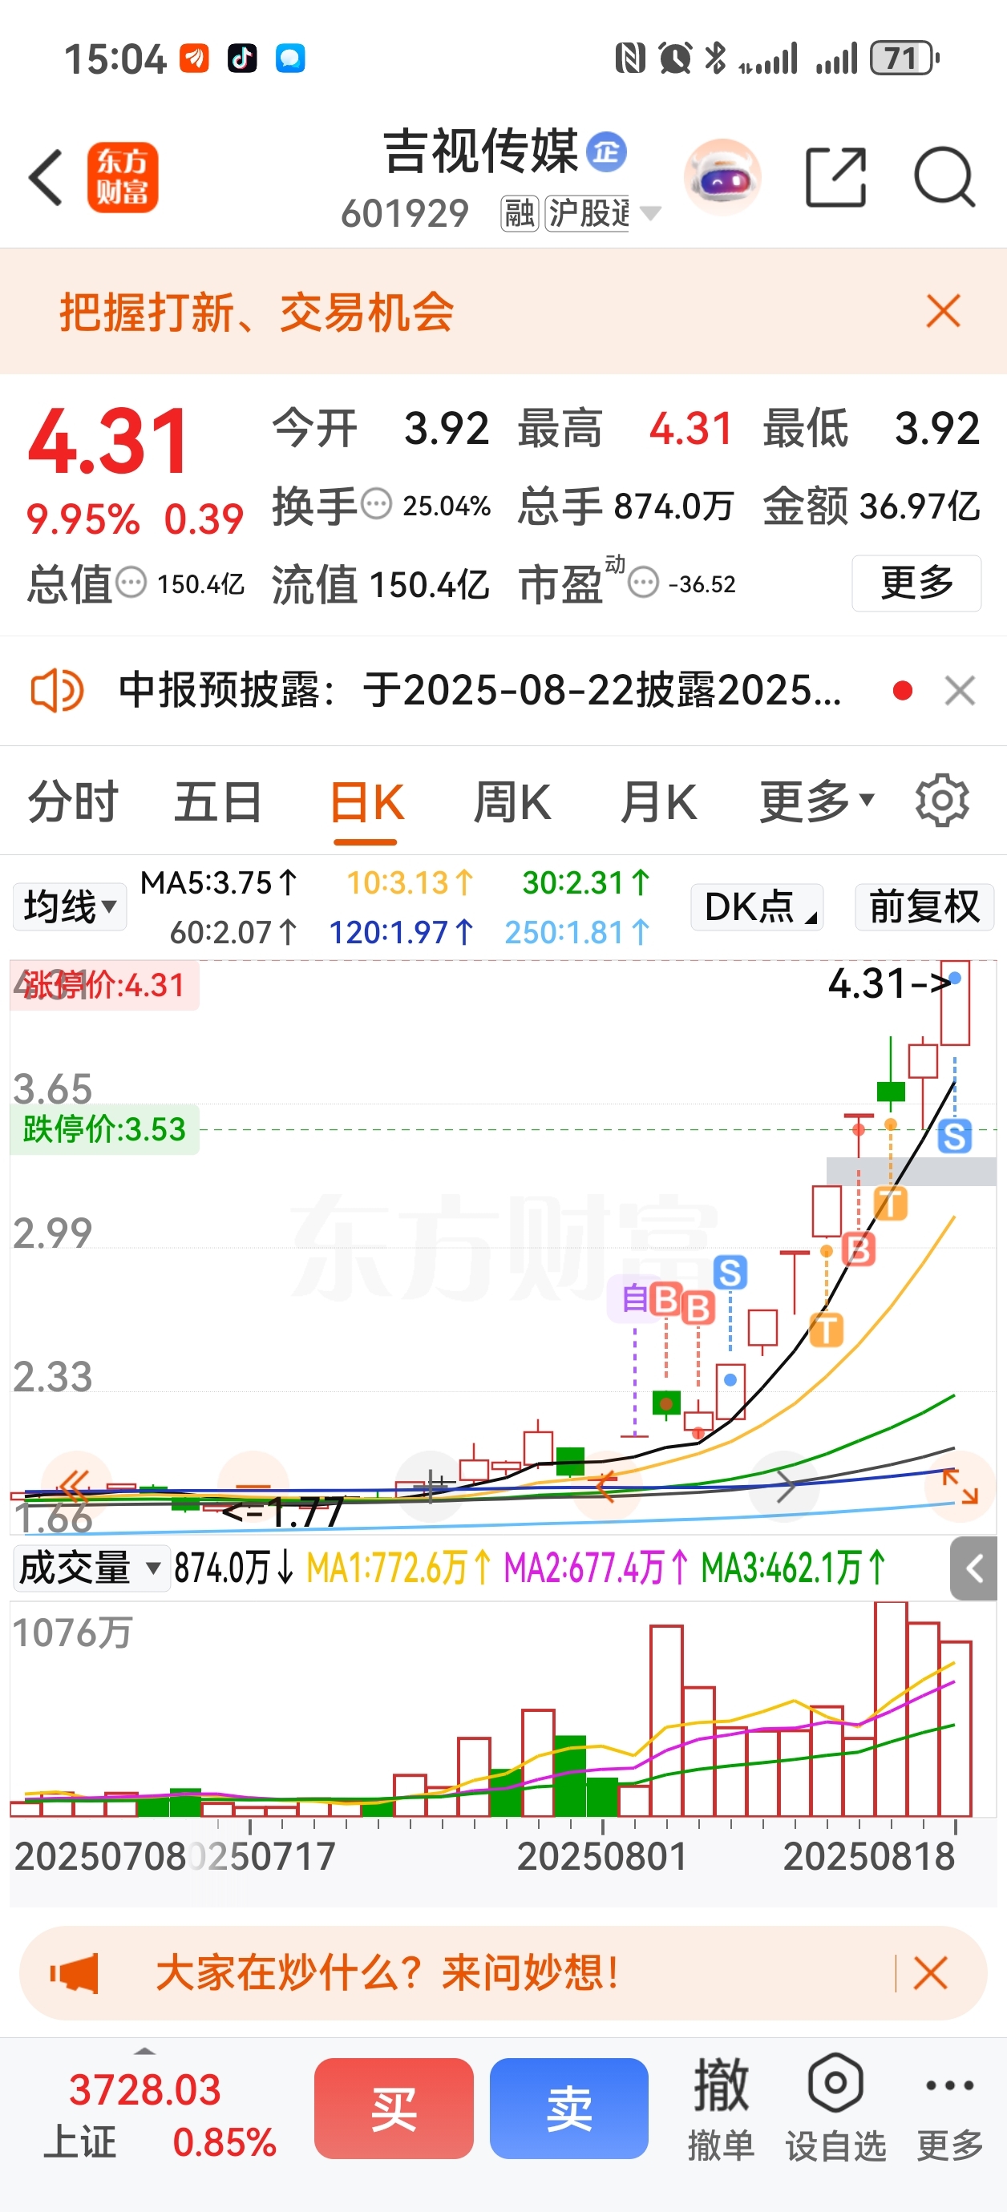Tap the info circle beside 换手
The height and width of the screenshot is (2212, 1007).
tap(376, 504)
